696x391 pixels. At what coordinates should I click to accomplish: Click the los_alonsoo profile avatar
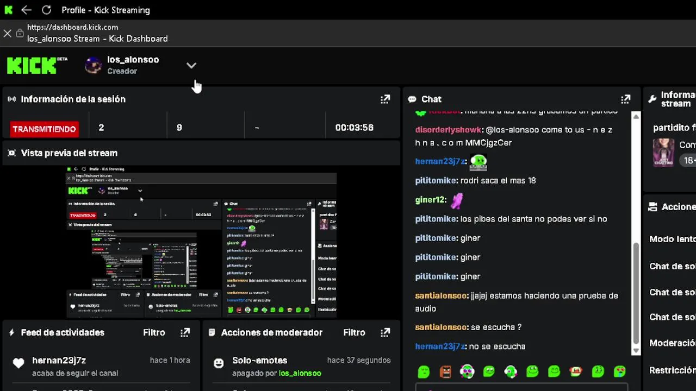pyautogui.click(x=94, y=65)
